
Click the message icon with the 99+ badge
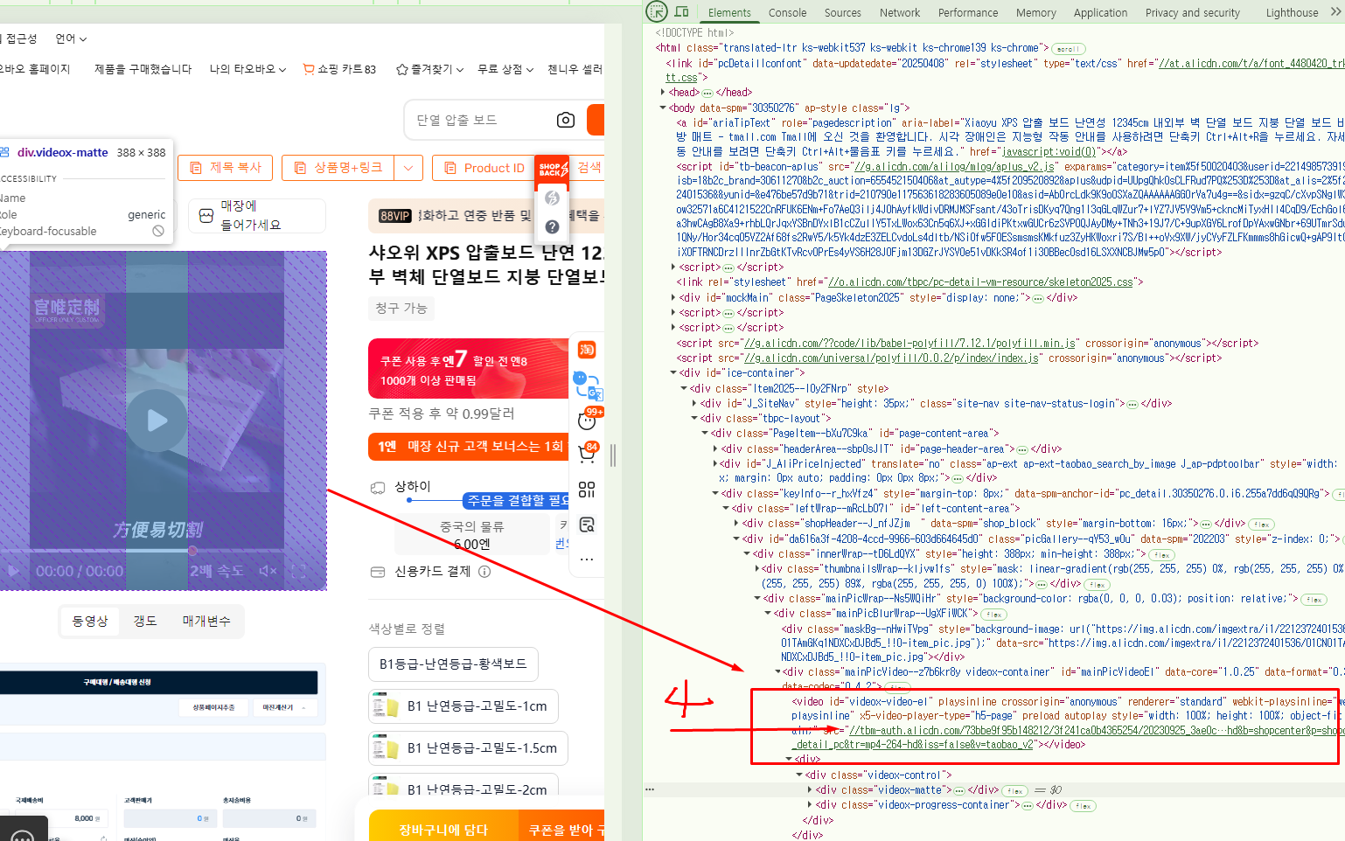click(x=588, y=420)
